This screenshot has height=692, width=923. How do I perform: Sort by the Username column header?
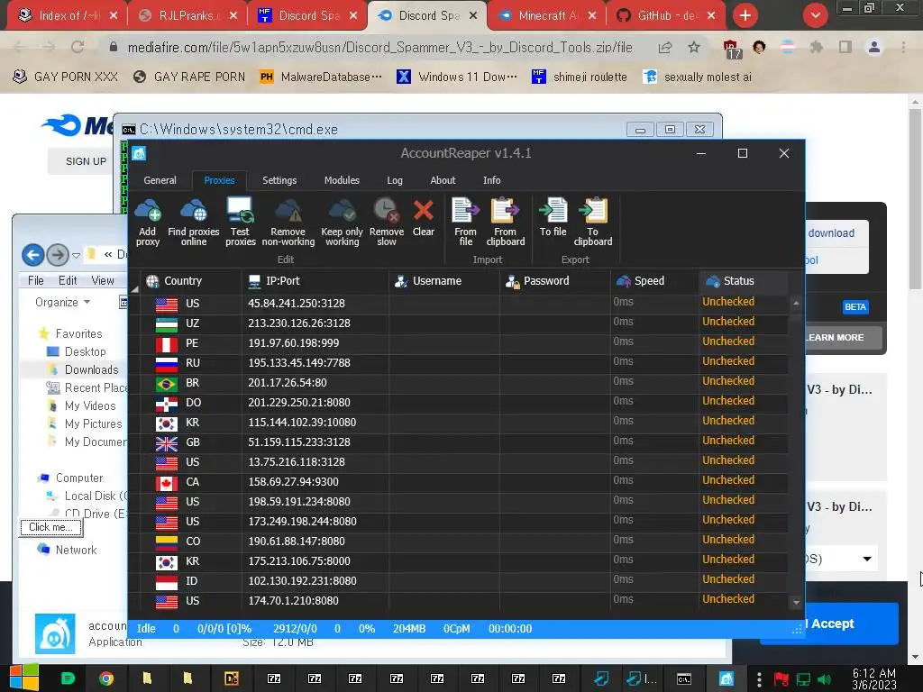(444, 281)
